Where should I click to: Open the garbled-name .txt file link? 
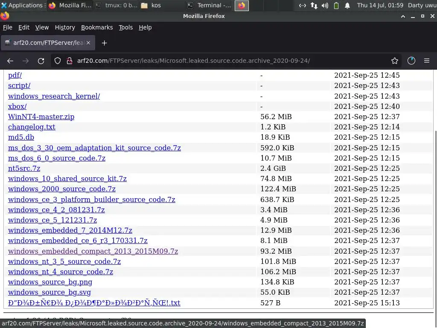[94, 303]
